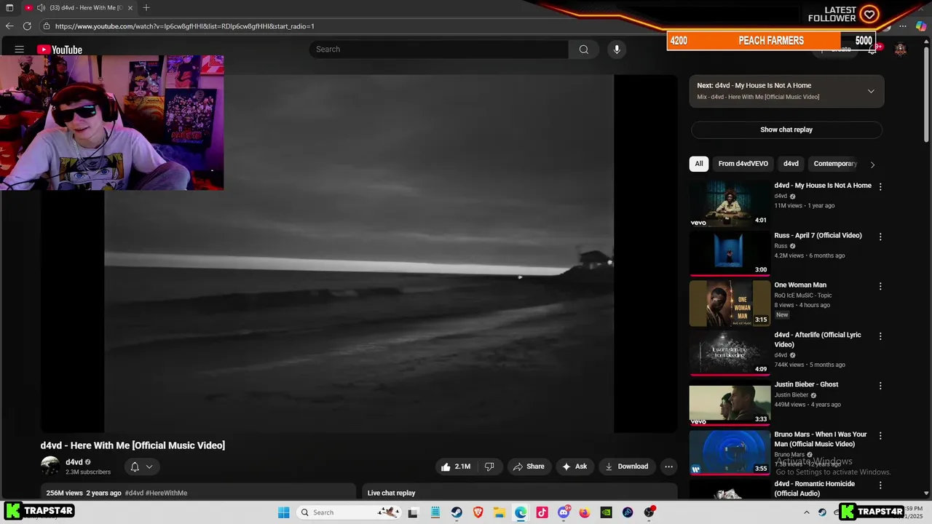Screen dimensions: 932x524
Task: Open Brave browser from taskbar
Action: [x=478, y=512]
